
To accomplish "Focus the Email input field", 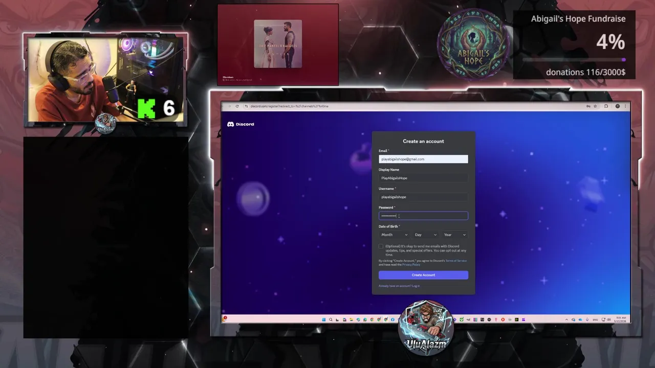I will coord(423,159).
